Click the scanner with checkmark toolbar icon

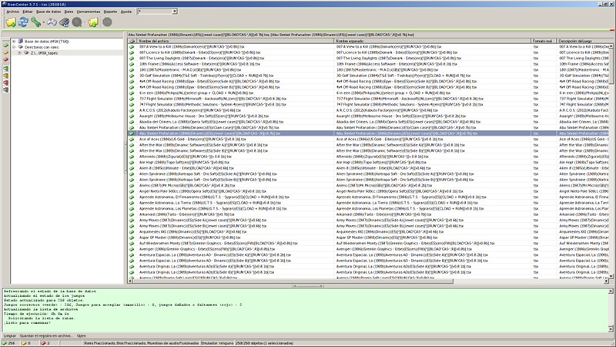tap(65, 22)
